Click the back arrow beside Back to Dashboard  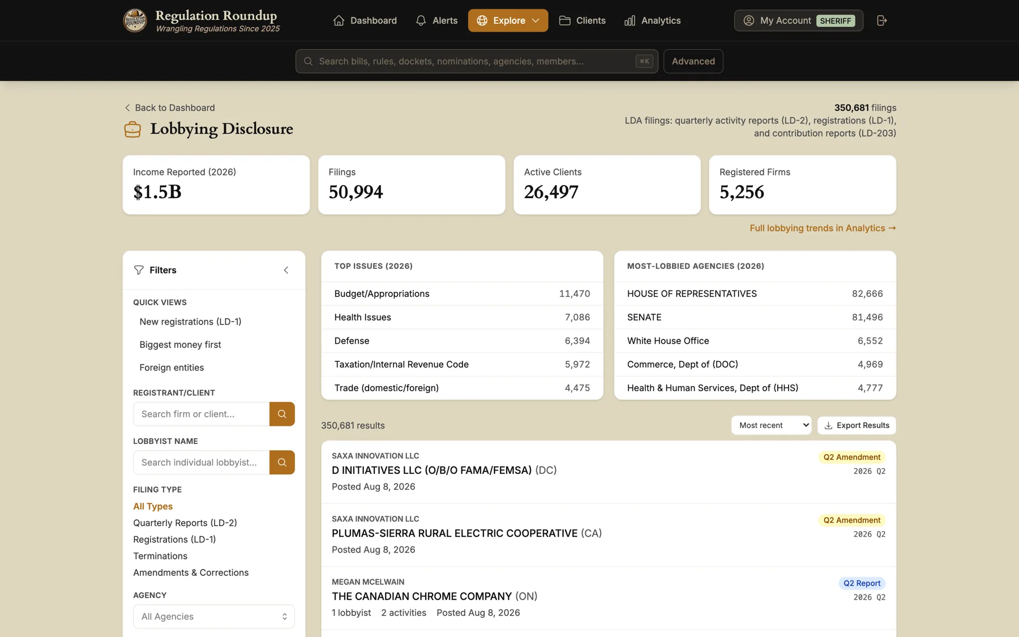tap(127, 108)
